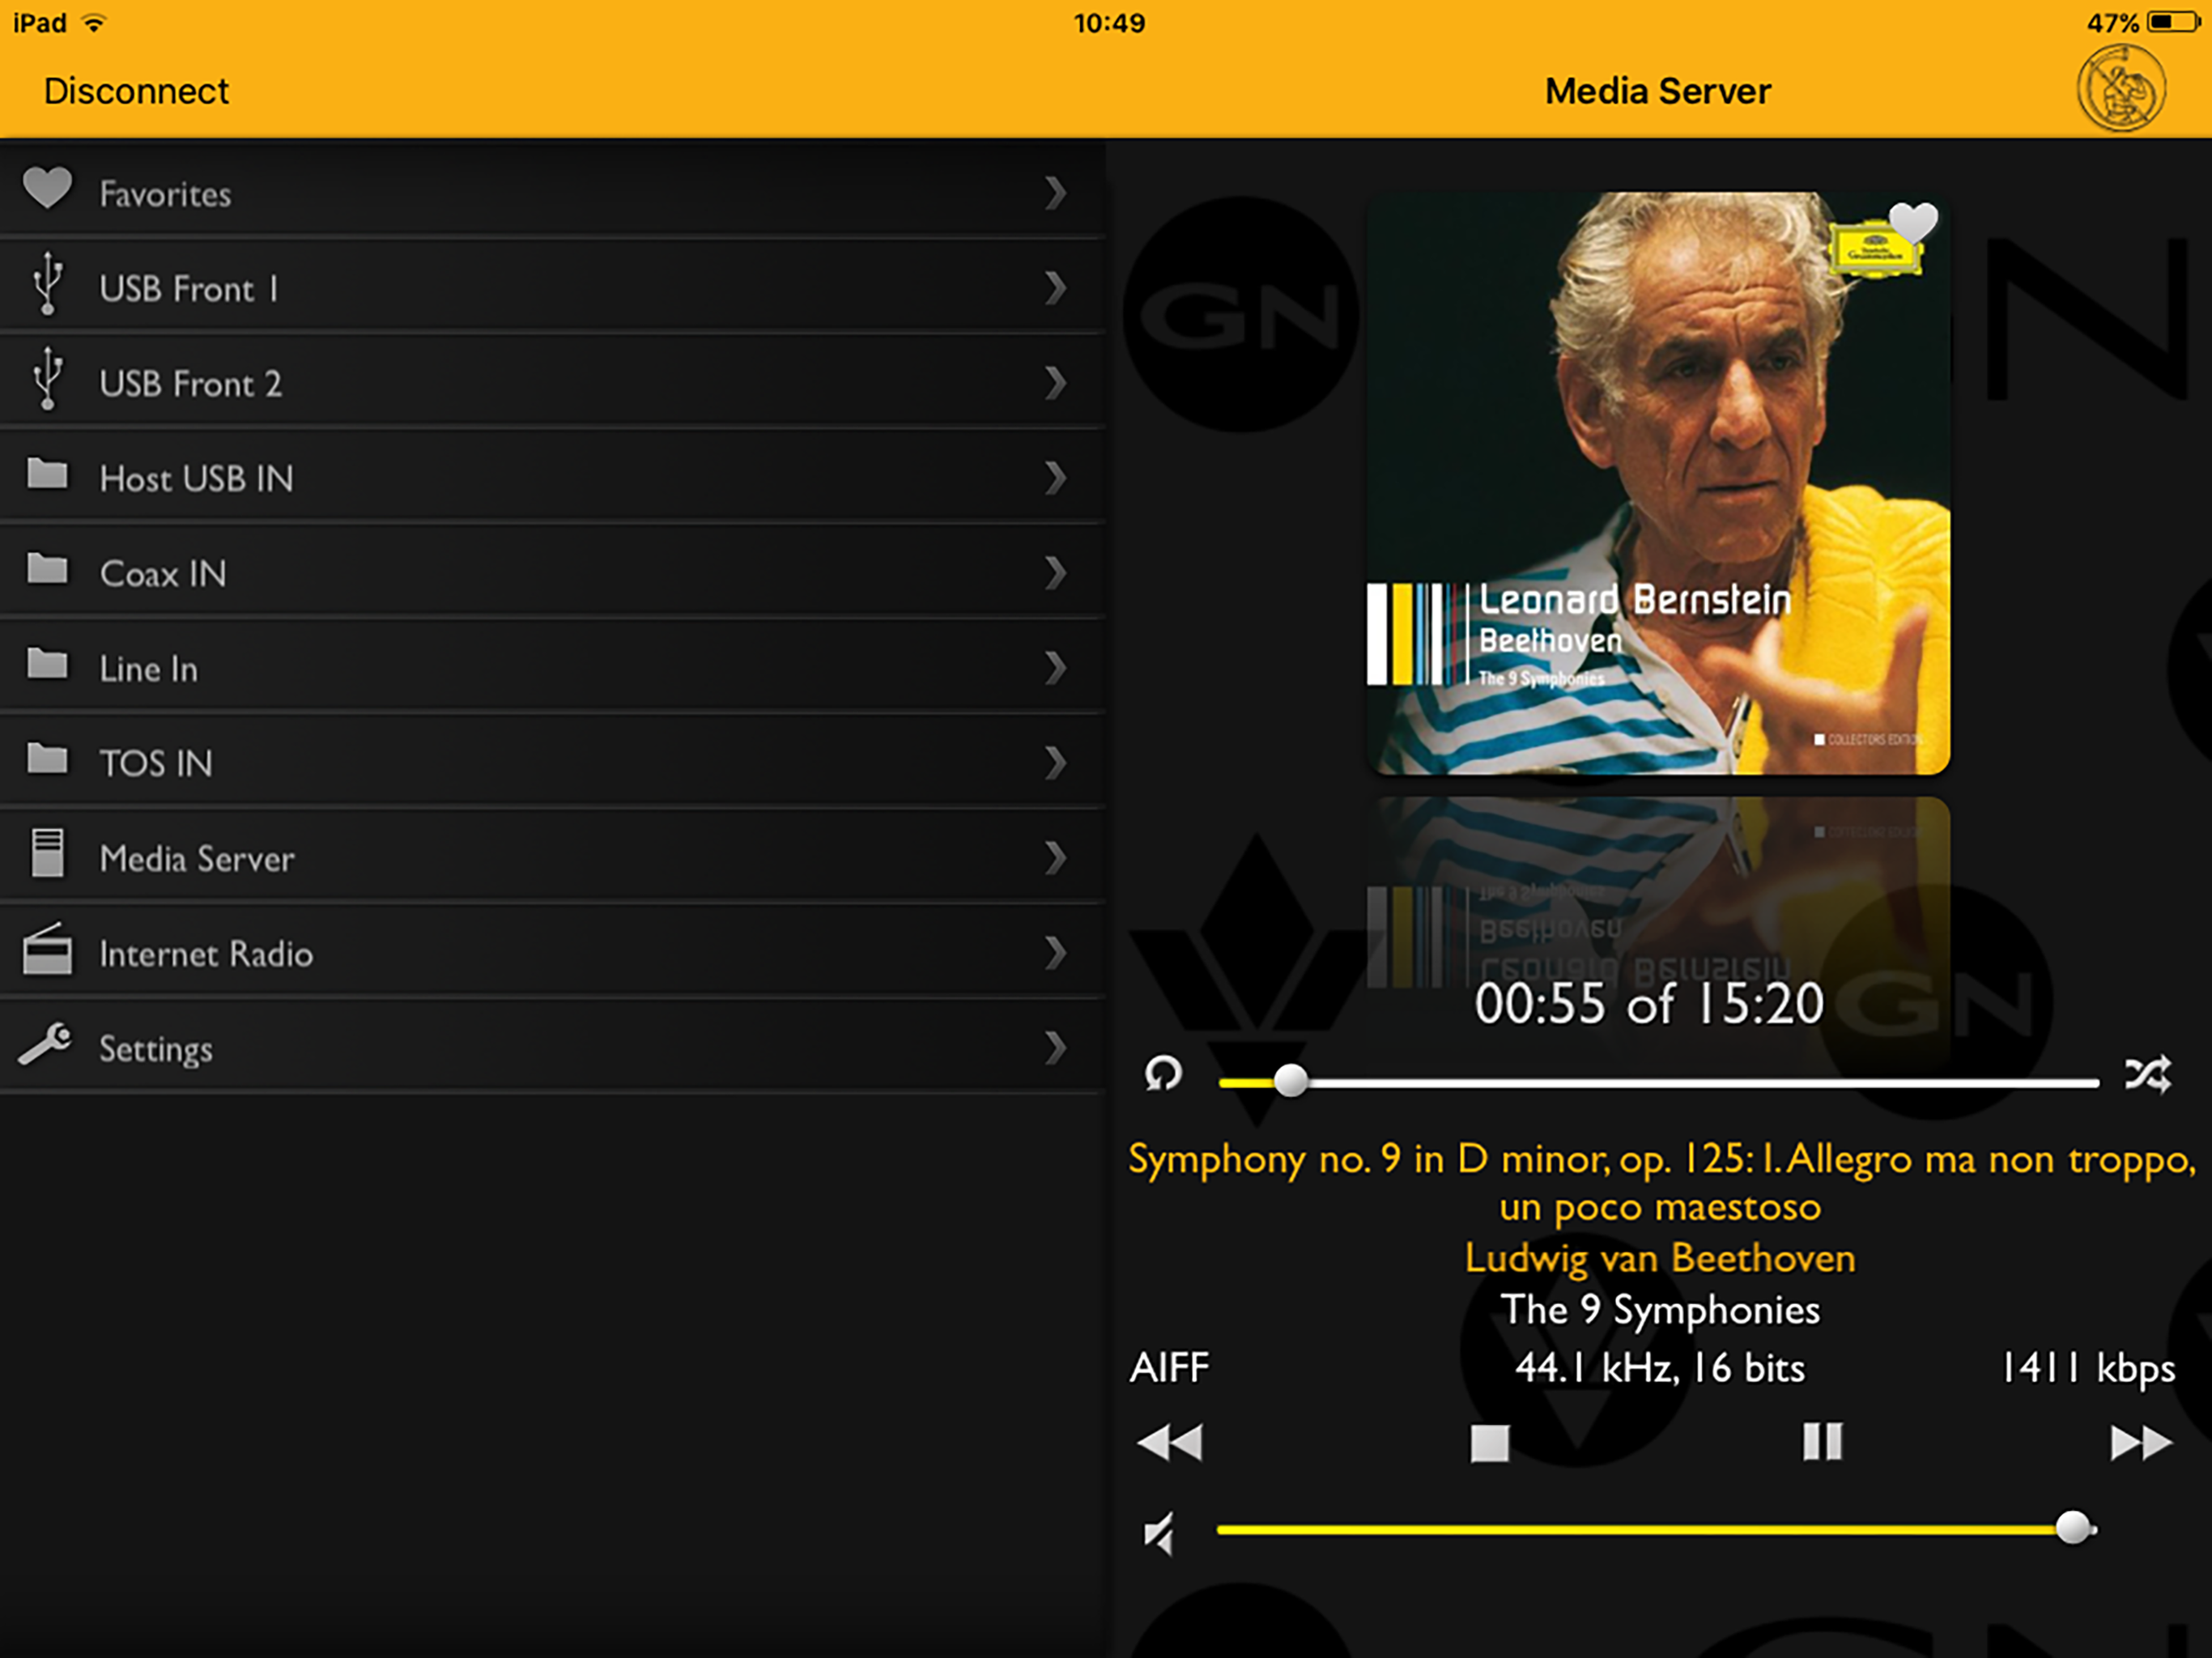Image resolution: width=2212 pixels, height=1658 pixels.
Task: Tap the USB Front 2 USB icon
Action: 47,379
